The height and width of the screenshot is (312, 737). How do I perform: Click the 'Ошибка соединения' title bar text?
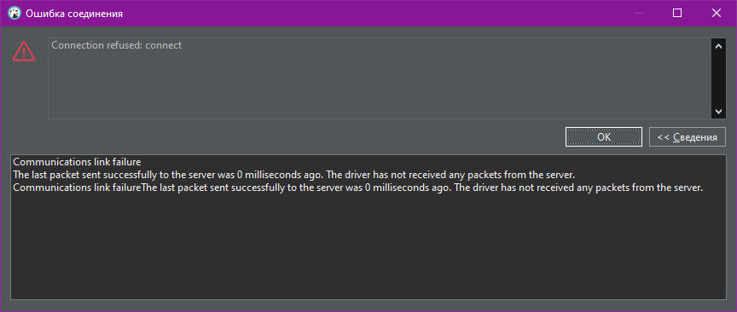pos(74,14)
